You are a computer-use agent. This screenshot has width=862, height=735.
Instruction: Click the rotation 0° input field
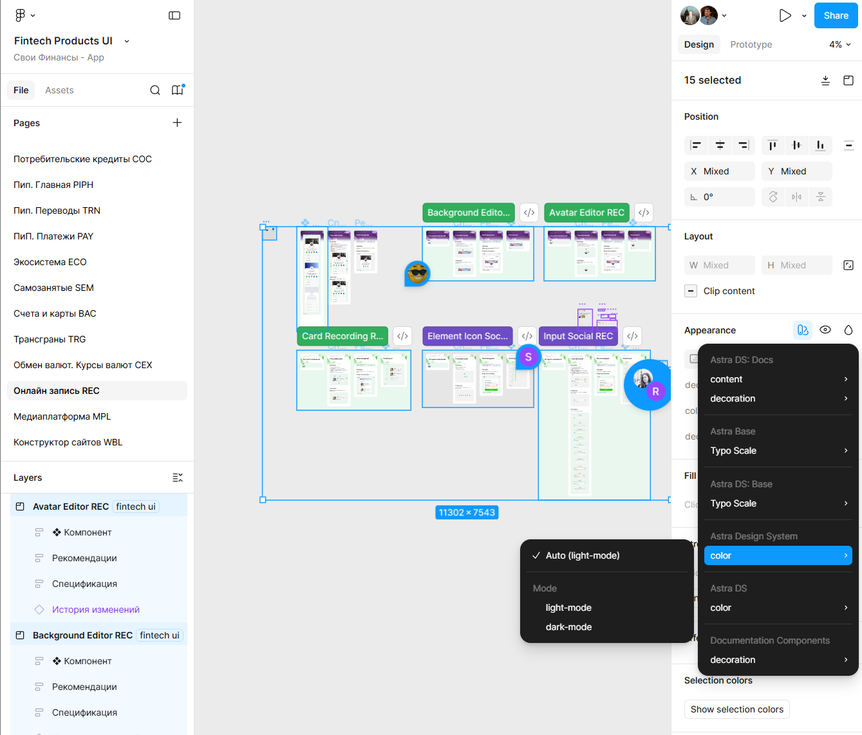pos(720,197)
